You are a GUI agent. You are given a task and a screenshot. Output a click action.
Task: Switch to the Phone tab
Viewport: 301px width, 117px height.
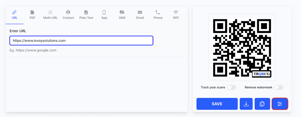[x=158, y=15]
